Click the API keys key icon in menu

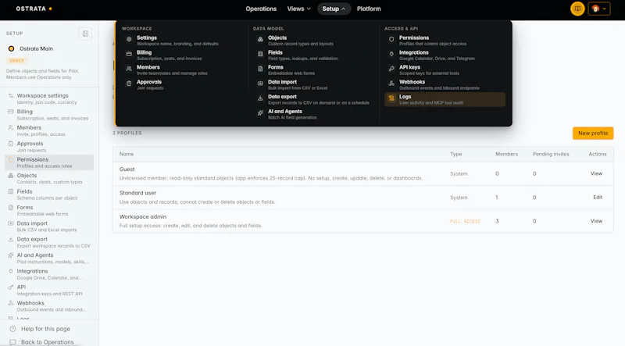[x=391, y=69]
